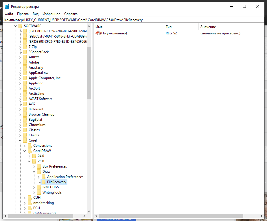Expand the IPM_CDGS key
The height and width of the screenshot is (221, 267).
pos(34,187)
